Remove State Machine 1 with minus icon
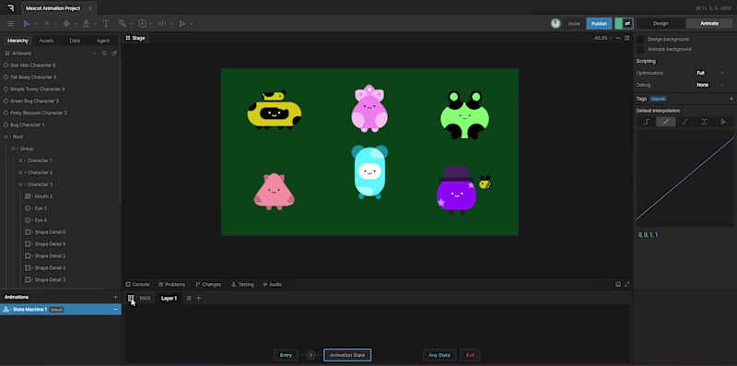The image size is (737, 366). point(116,310)
